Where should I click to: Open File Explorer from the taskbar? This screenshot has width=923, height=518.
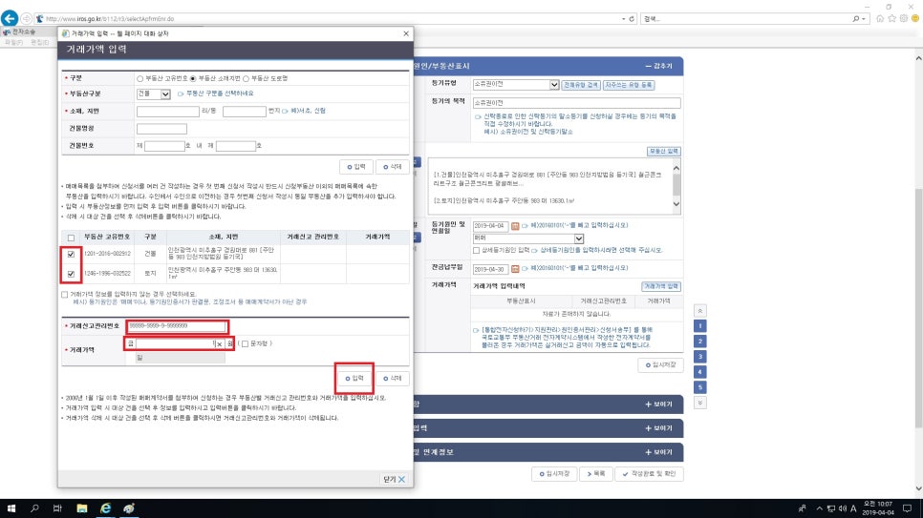(x=82, y=508)
